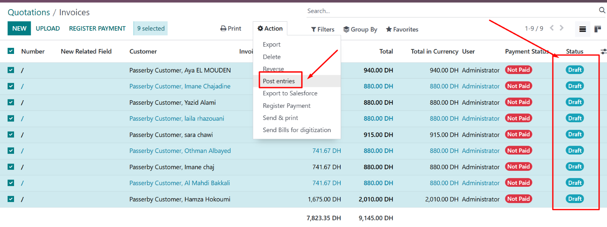Viewport: 607px width, 227px height.
Task: Sort by Number column header
Action: [x=33, y=51]
